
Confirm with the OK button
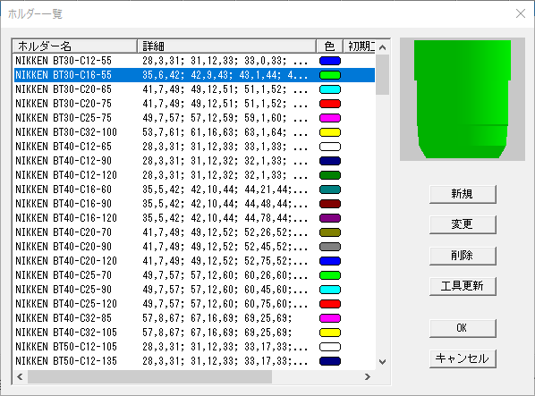(x=463, y=328)
